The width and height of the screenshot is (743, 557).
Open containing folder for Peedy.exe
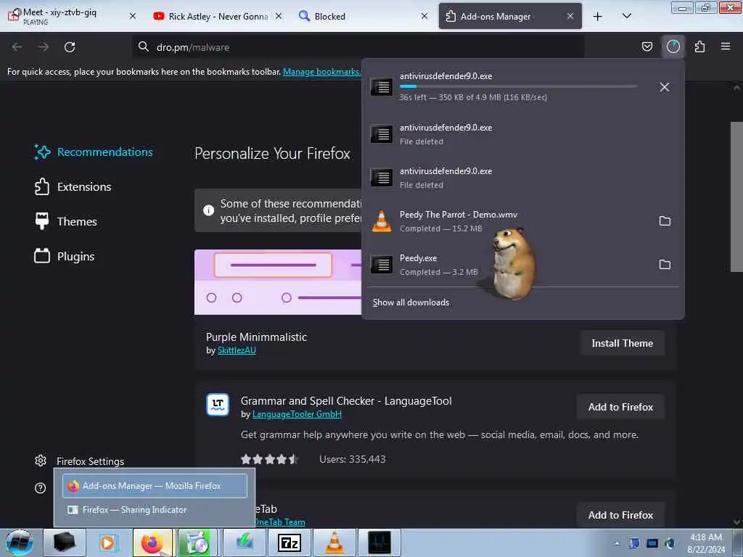(665, 265)
